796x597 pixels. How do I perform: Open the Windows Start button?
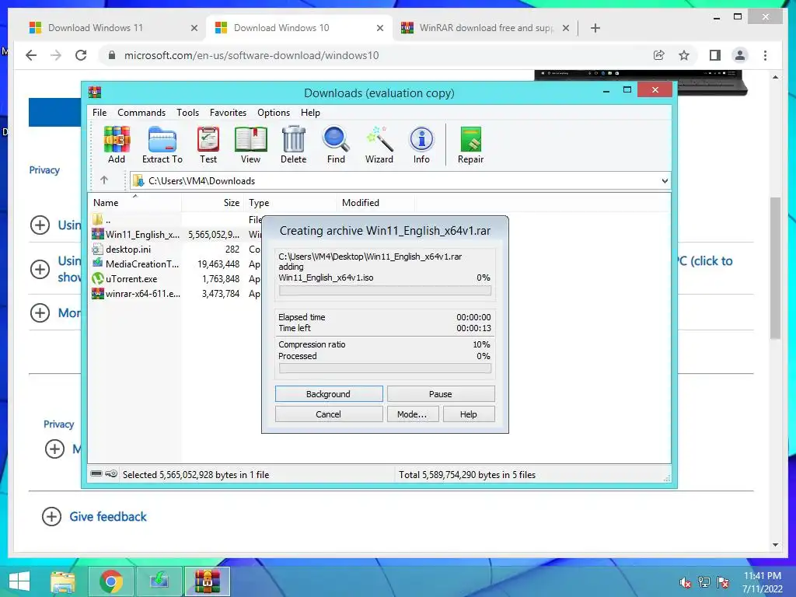coord(19,581)
